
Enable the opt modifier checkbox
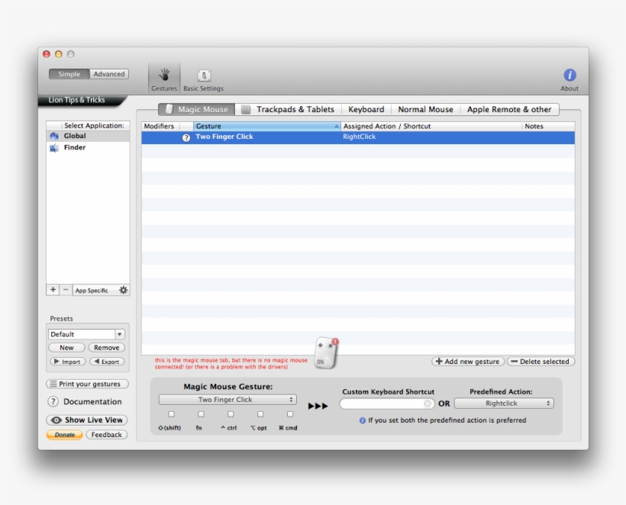260,414
